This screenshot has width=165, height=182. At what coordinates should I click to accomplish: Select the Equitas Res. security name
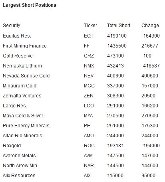(17, 36)
